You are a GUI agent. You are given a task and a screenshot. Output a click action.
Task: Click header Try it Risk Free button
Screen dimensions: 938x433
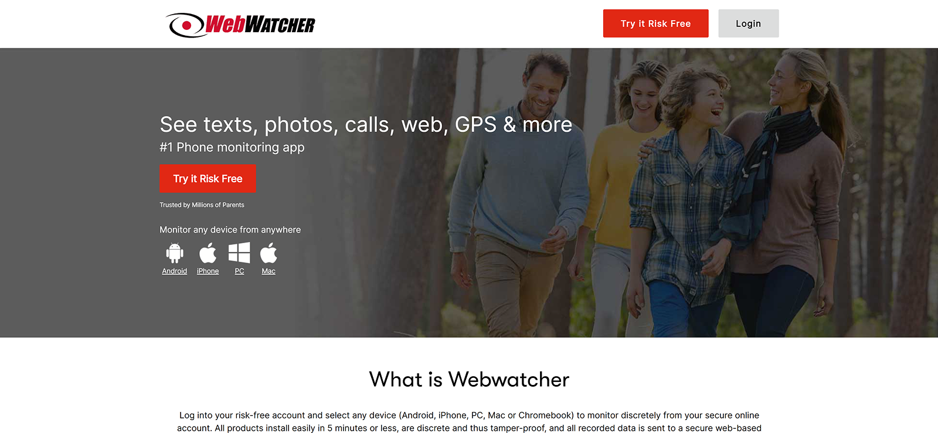[x=655, y=23]
